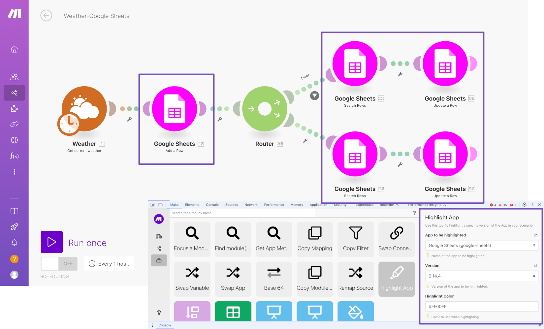Select the Copy Filter tool
The height and width of the screenshot is (329, 544).
pos(356,239)
